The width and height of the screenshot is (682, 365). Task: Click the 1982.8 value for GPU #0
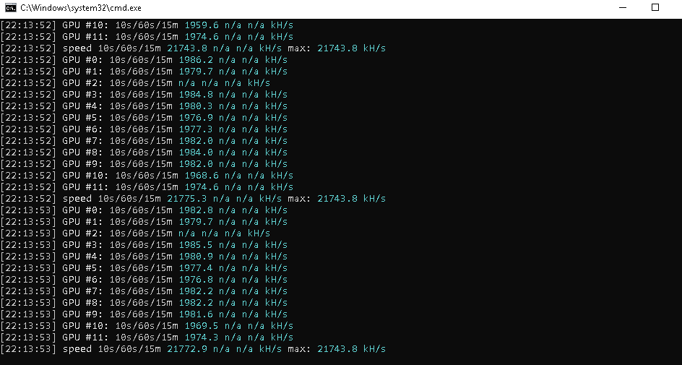(x=196, y=210)
